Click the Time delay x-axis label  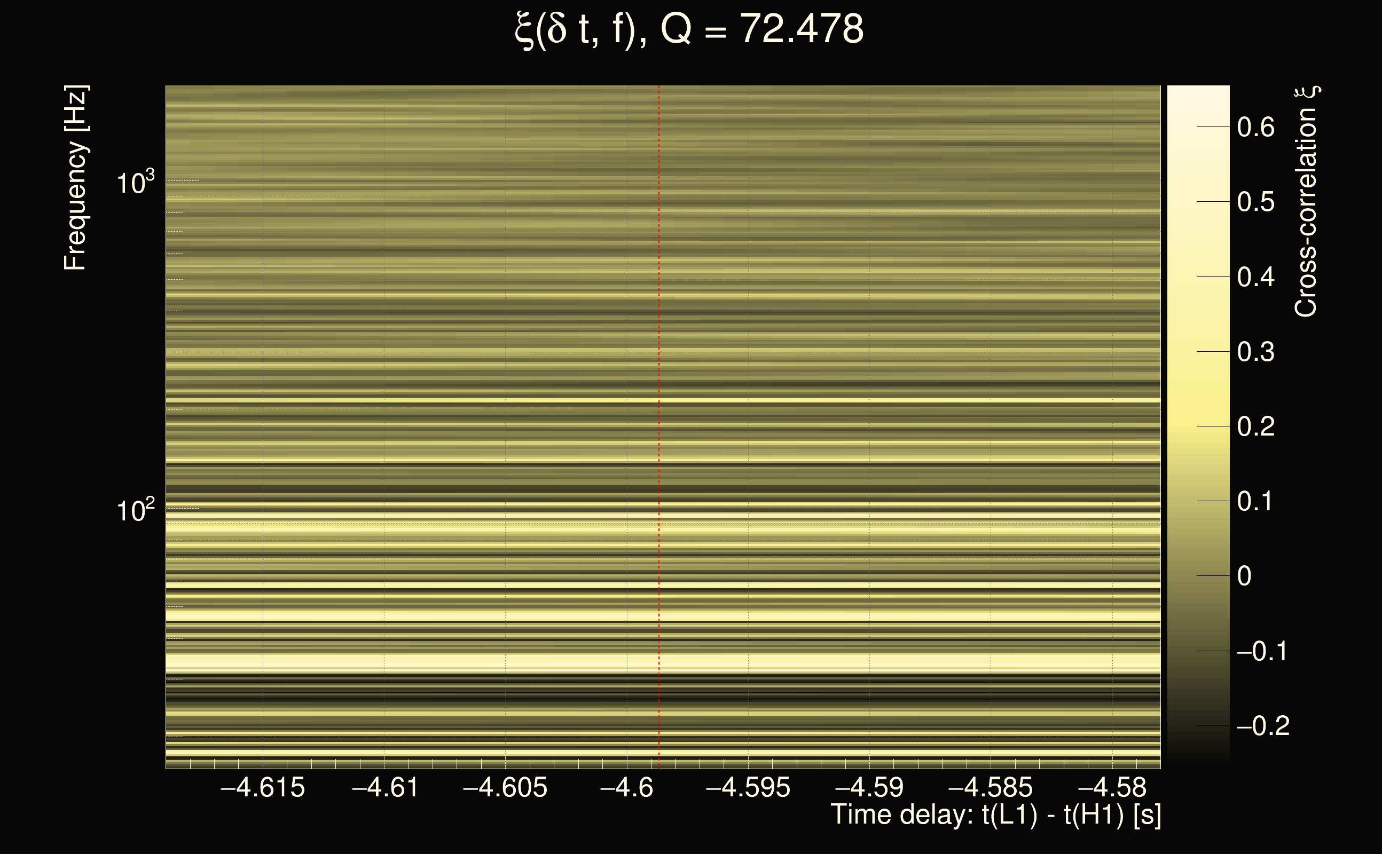click(995, 815)
